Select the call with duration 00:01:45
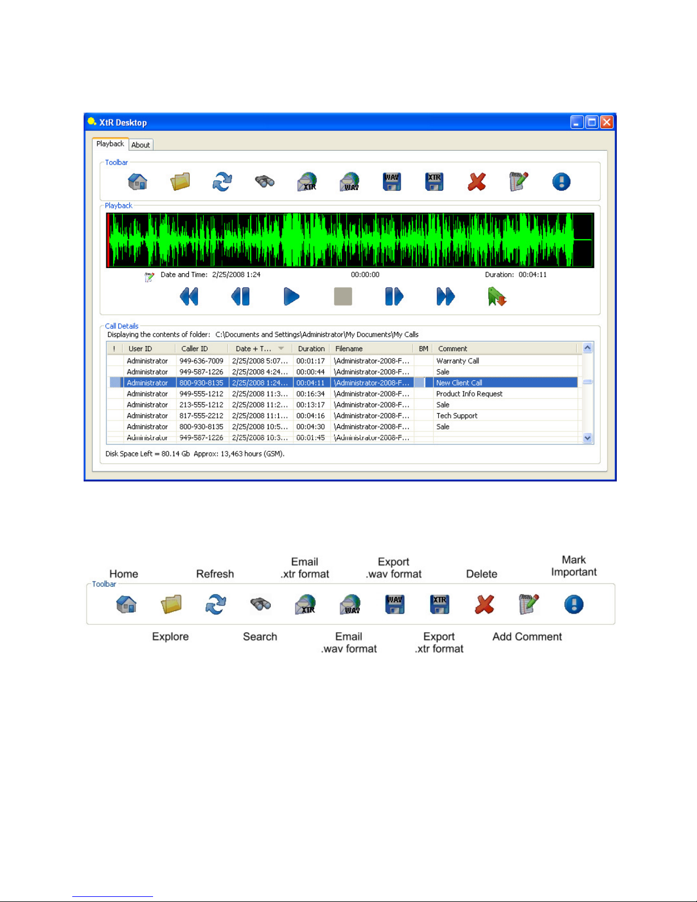Screen dimensions: 697x902 pyautogui.click(x=344, y=438)
